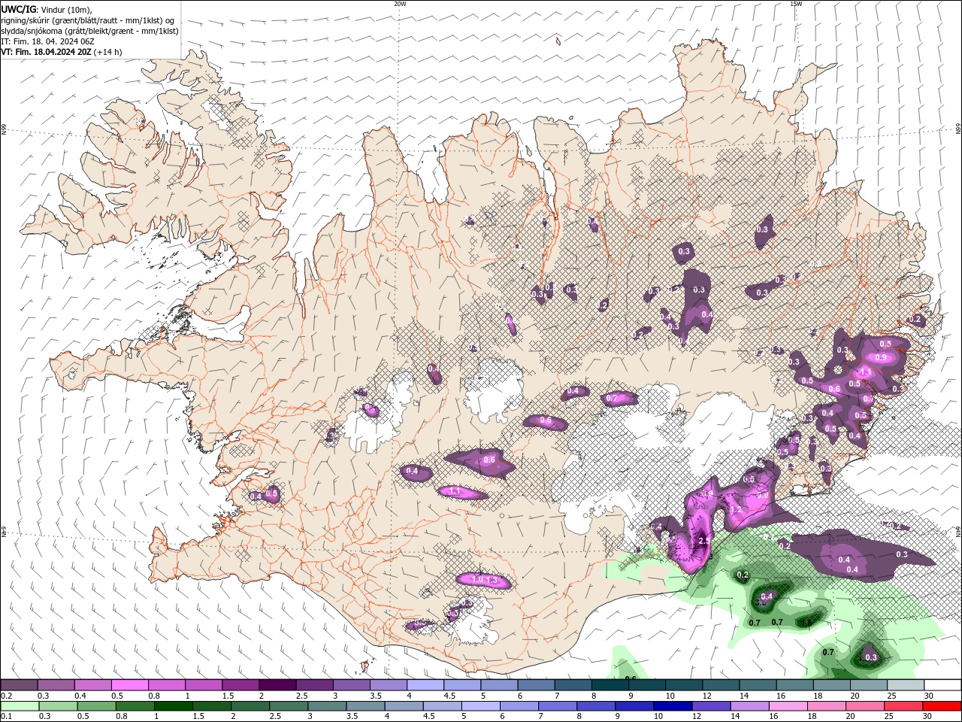Select bright pink 0.5 swatch in upper snow scale
The width and height of the screenshot is (962, 722).
(x=129, y=685)
